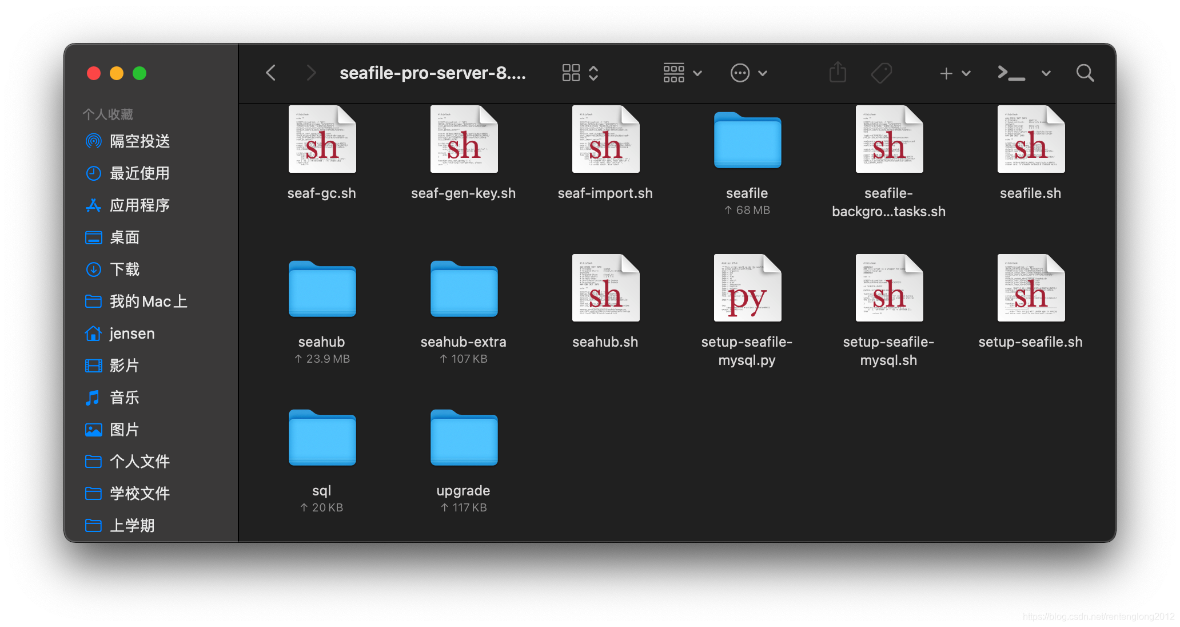
Task: Click the seahub-extra folder name label
Action: pyautogui.click(x=464, y=342)
